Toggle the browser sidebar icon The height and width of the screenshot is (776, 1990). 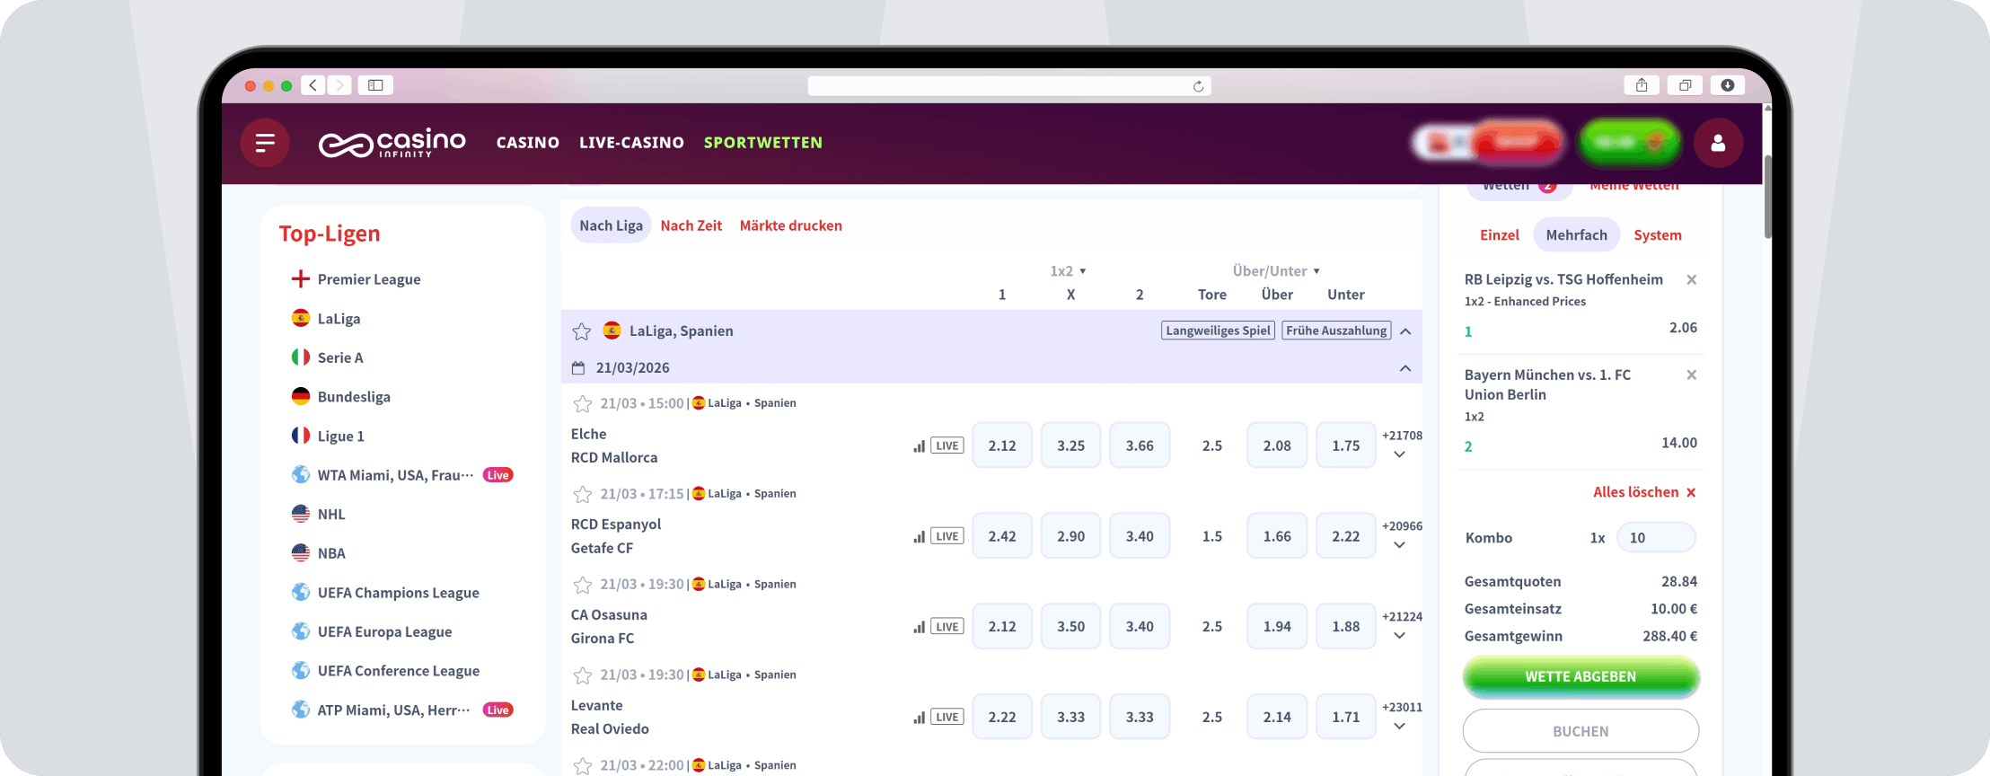(x=375, y=85)
